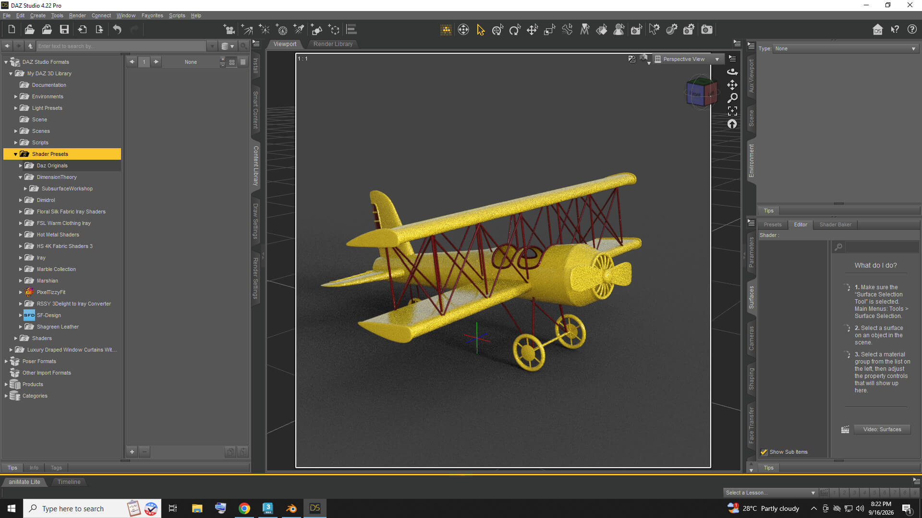Open the Render menu

click(x=77, y=15)
